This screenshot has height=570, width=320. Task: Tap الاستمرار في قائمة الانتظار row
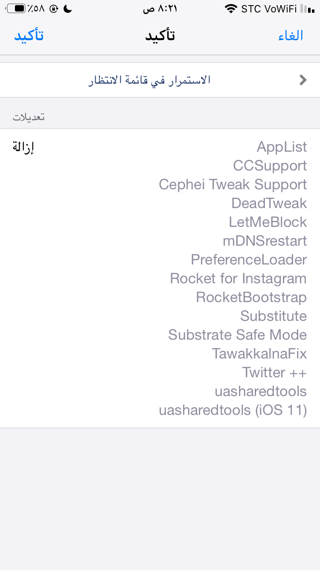(x=160, y=80)
